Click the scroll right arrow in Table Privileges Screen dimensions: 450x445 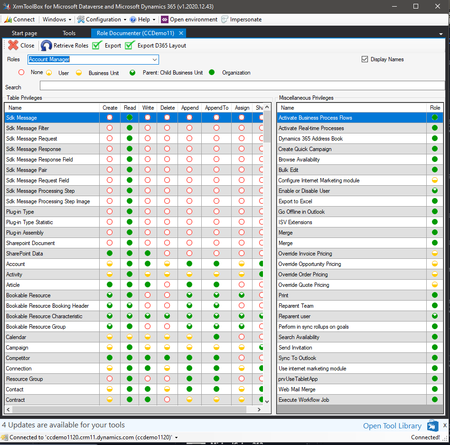[x=259, y=409]
